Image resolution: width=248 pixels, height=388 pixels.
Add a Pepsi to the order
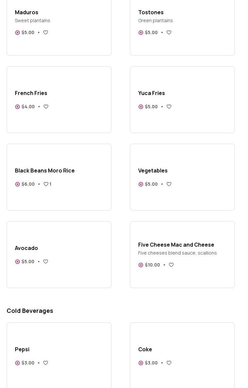tap(18, 363)
